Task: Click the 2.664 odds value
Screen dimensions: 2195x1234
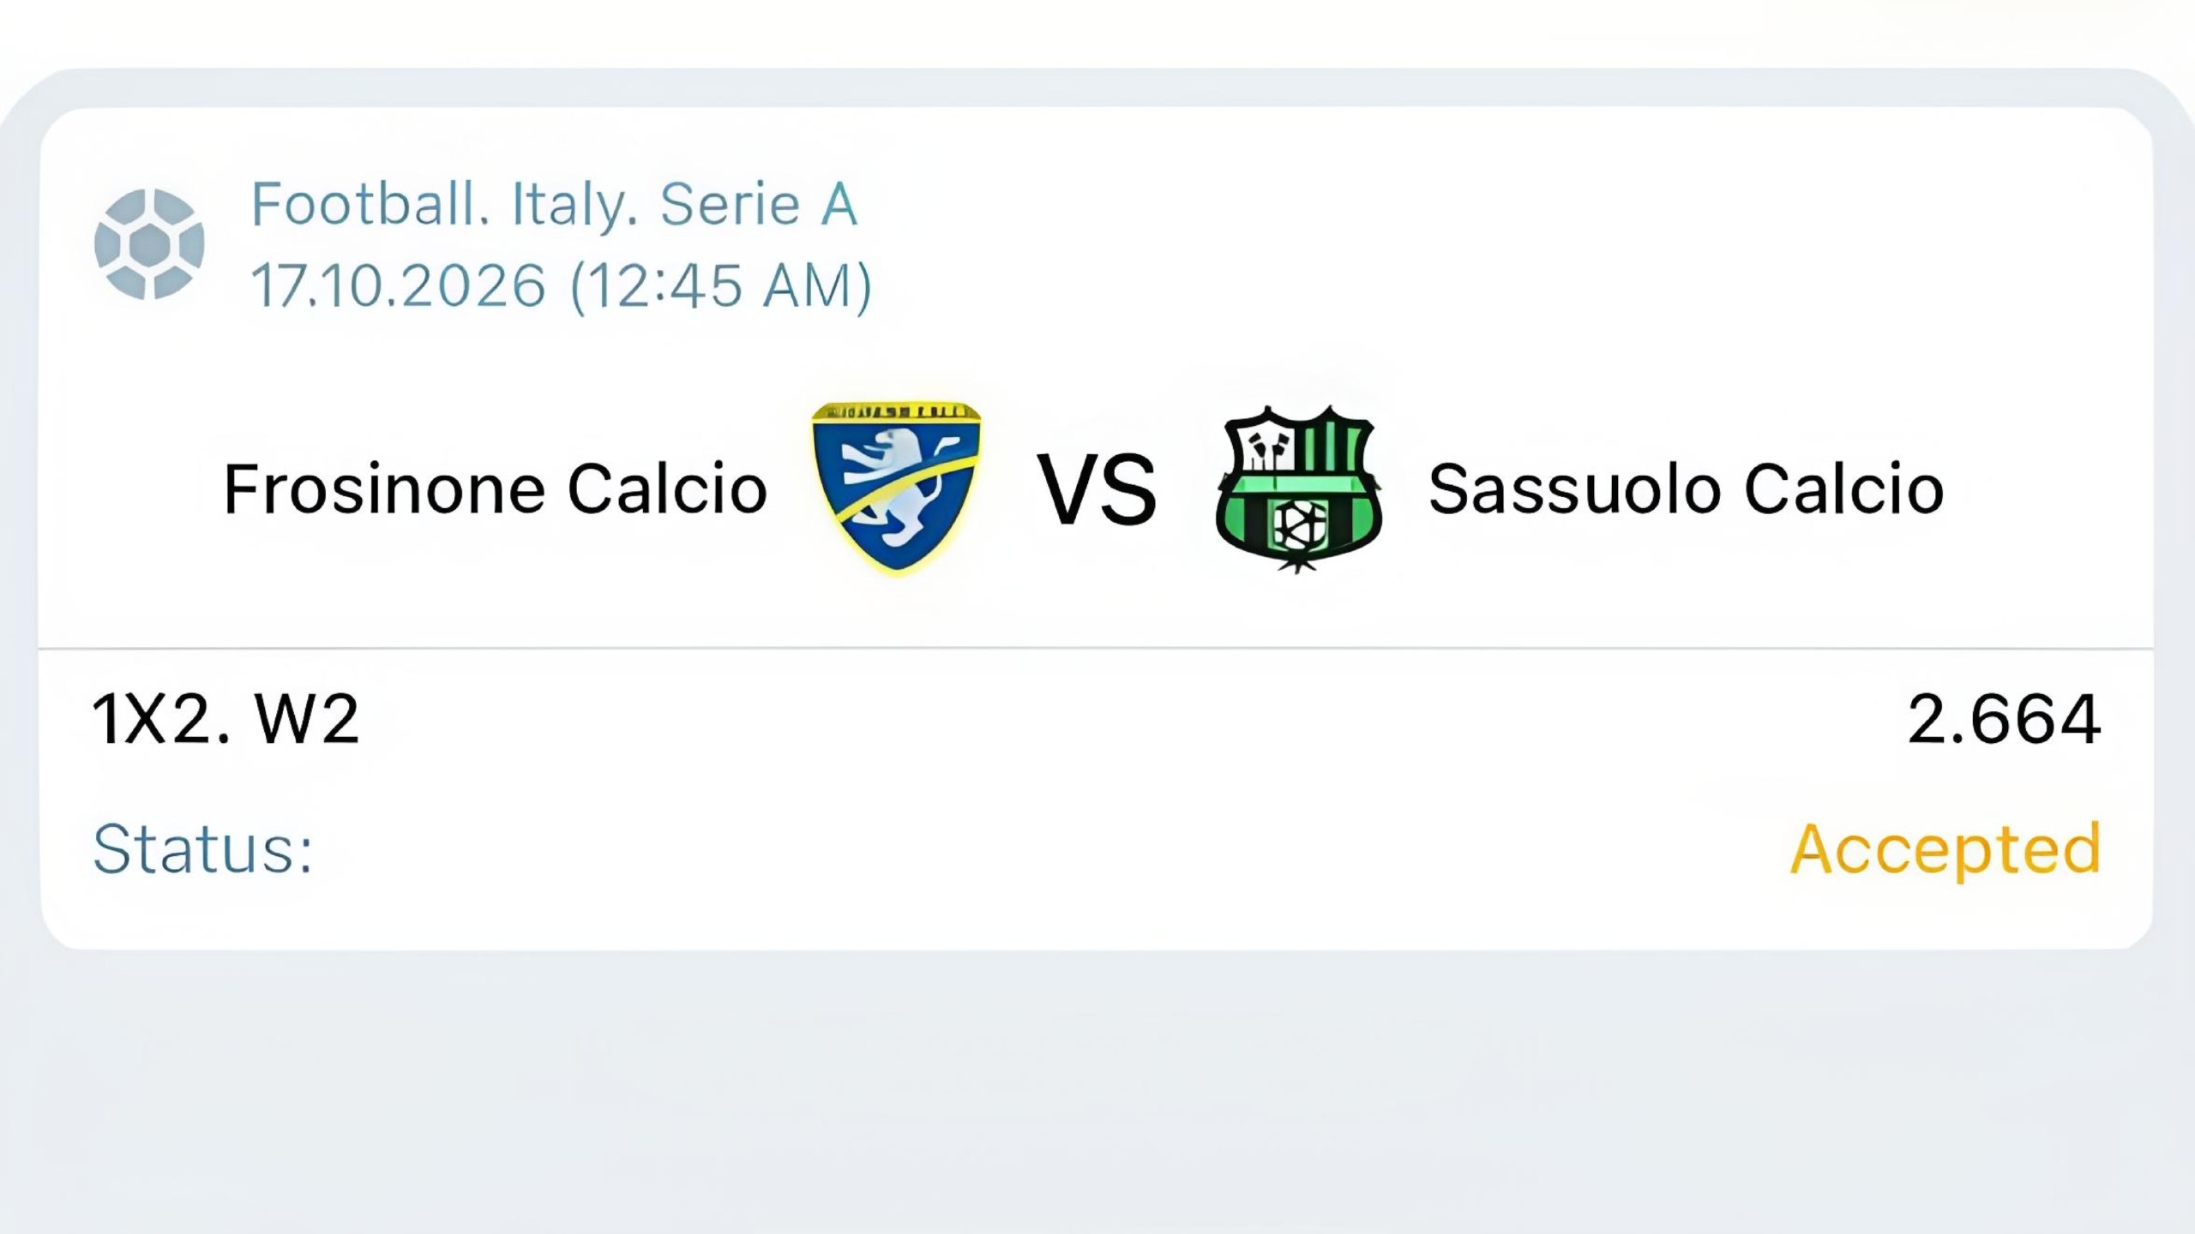Action: (2005, 719)
